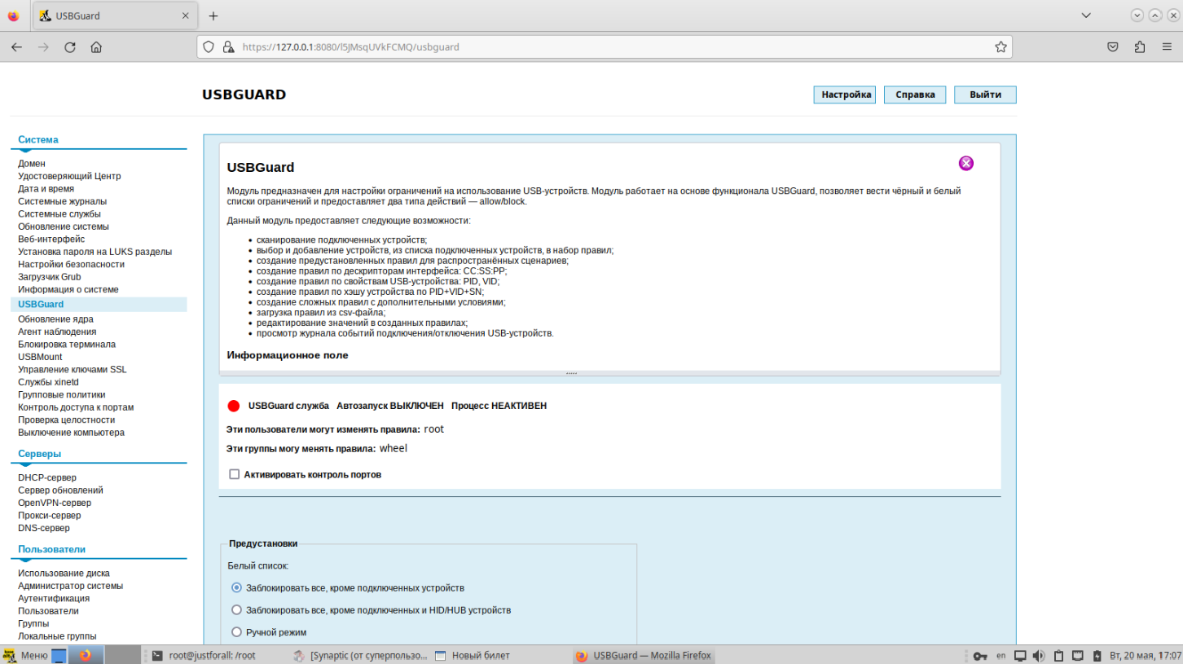Open Системные службы
The height and width of the screenshot is (664, 1183).
tap(59, 214)
